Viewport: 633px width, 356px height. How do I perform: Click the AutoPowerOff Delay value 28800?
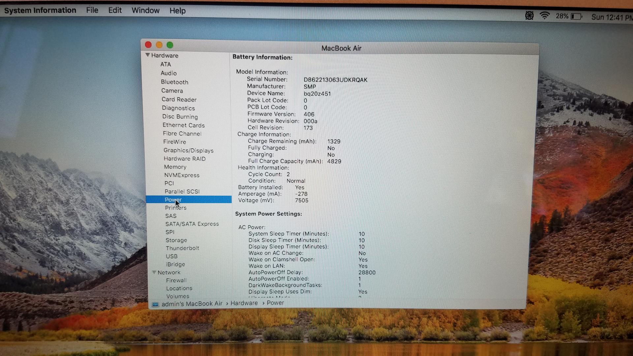coord(367,272)
